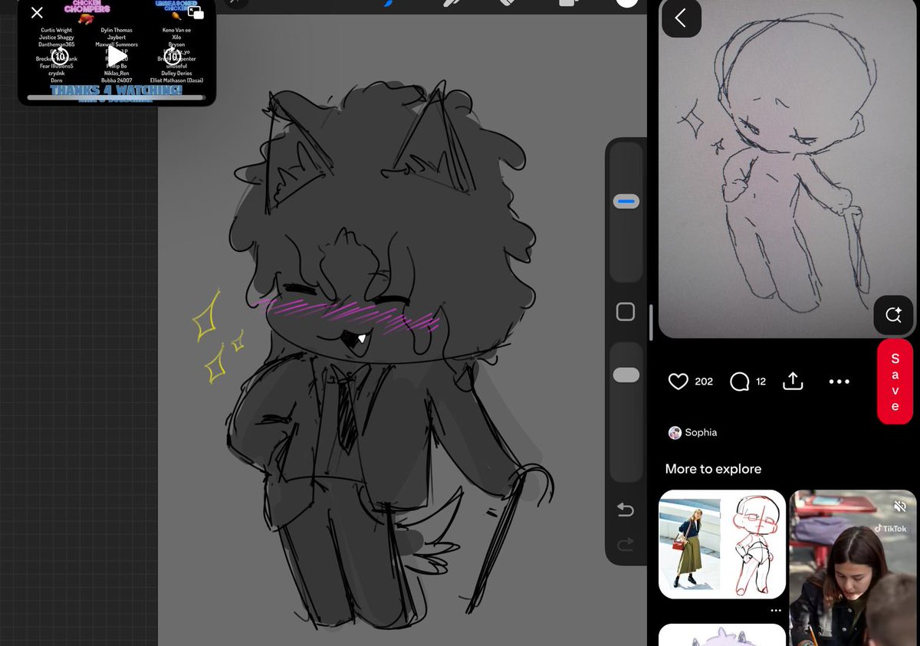Redo using the sidebar redo arrow

coord(626,544)
